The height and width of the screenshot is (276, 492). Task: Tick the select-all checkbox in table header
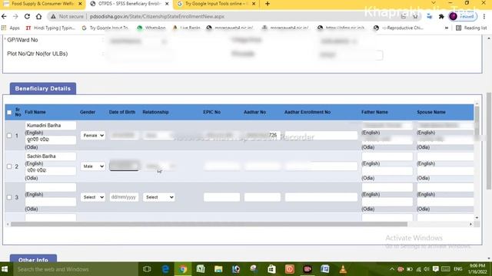click(9, 112)
